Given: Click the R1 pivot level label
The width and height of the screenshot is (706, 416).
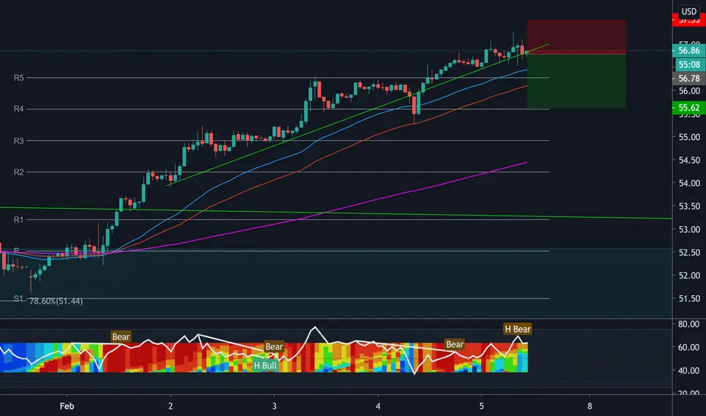Looking at the screenshot, I should pos(18,219).
